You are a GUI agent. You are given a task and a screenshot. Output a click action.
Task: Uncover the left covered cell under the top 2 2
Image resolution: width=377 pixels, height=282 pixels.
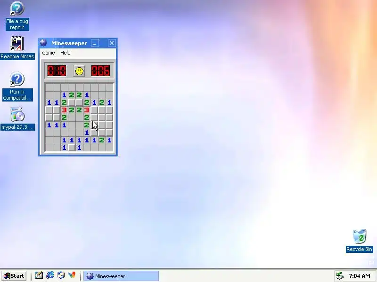(72, 102)
